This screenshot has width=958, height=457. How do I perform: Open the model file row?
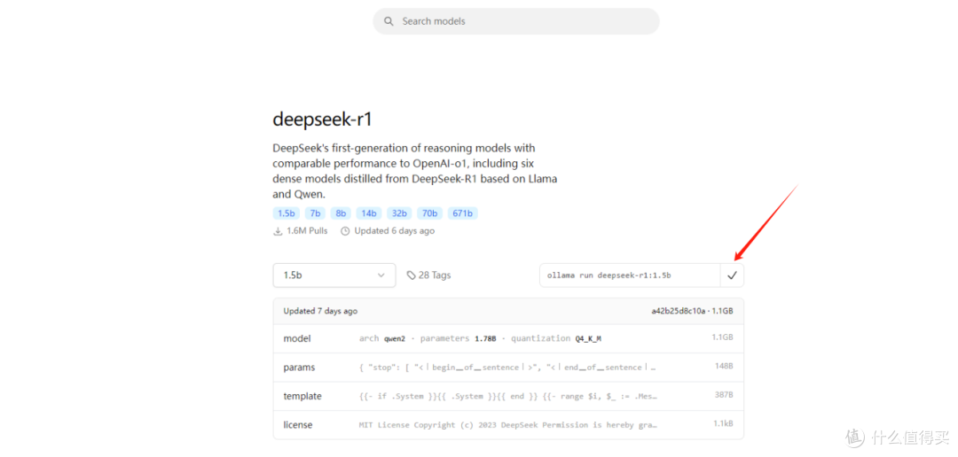508,338
